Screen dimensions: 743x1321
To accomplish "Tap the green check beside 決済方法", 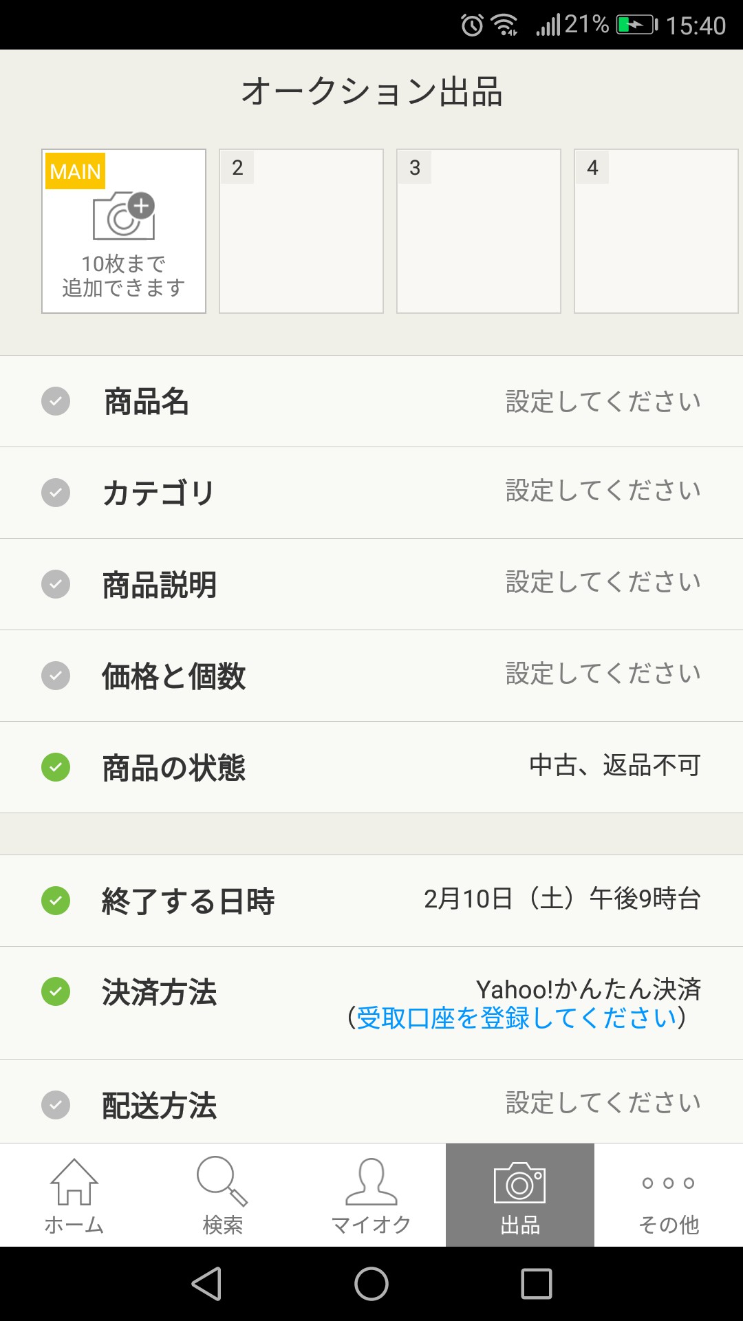I will click(56, 991).
